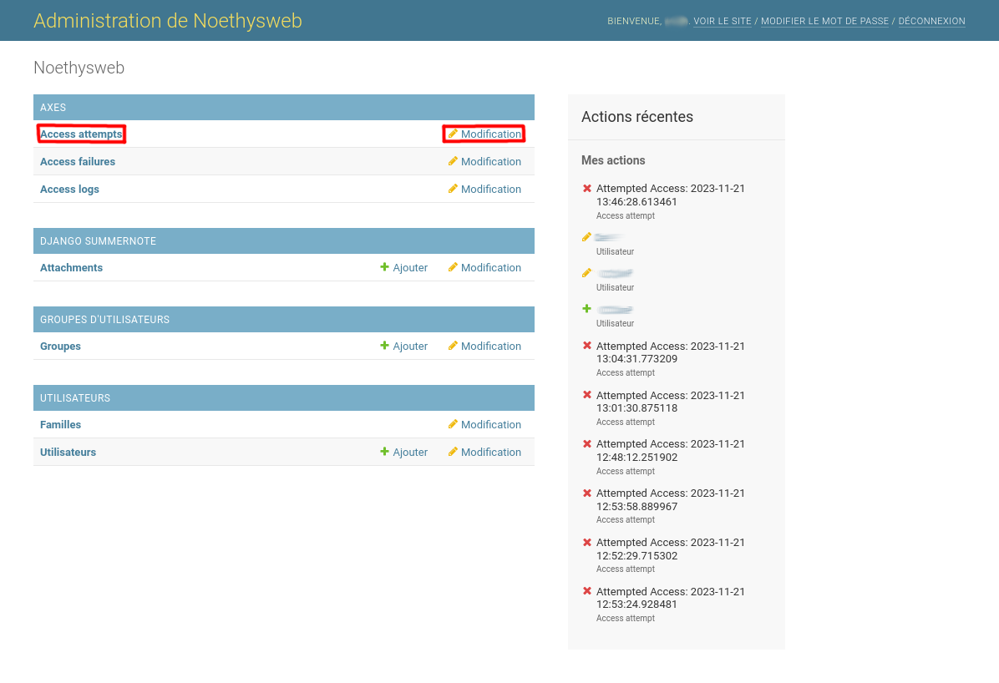Screen dimensions: 999x683
Task: Click pencil icon in Familles row
Action: coord(453,424)
